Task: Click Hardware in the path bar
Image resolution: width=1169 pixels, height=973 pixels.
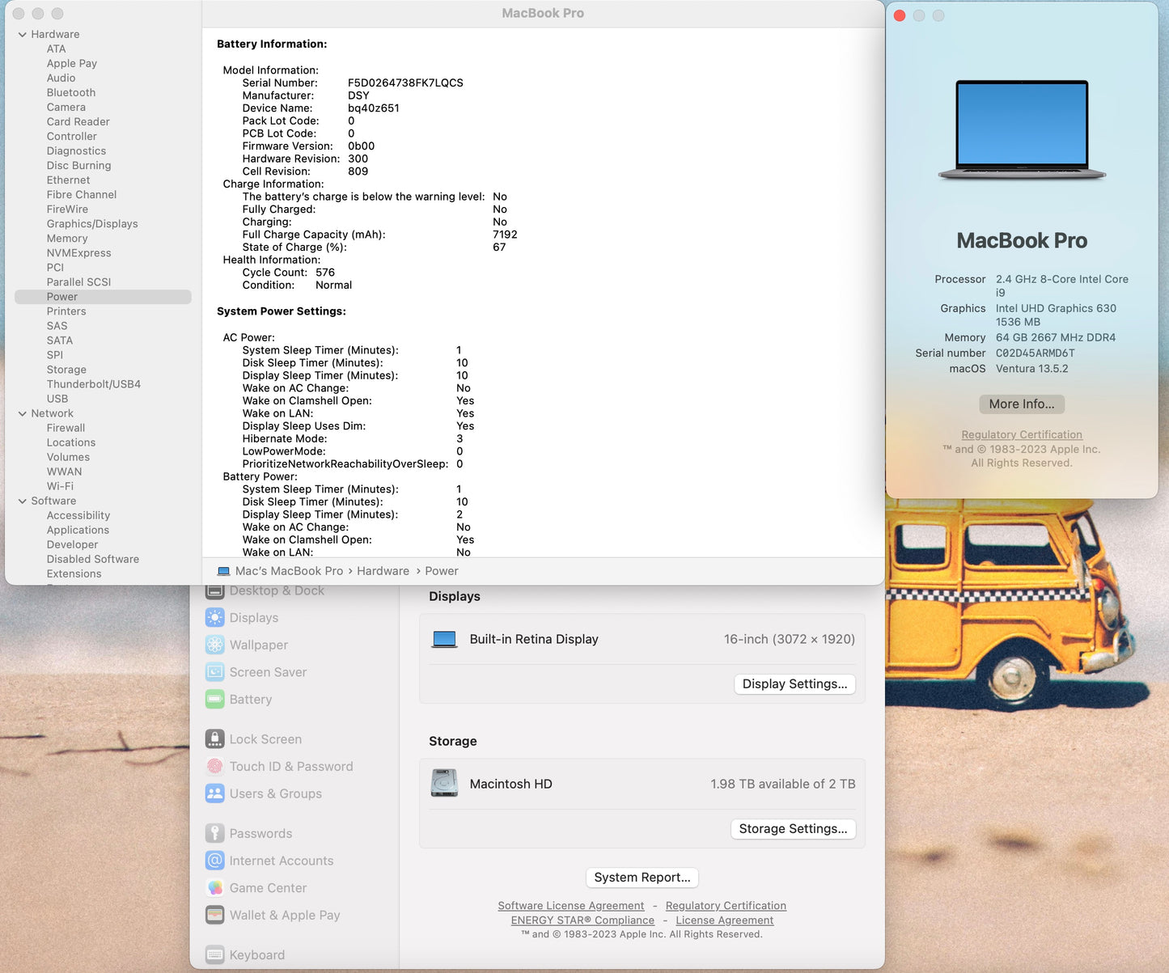Action: [x=383, y=571]
